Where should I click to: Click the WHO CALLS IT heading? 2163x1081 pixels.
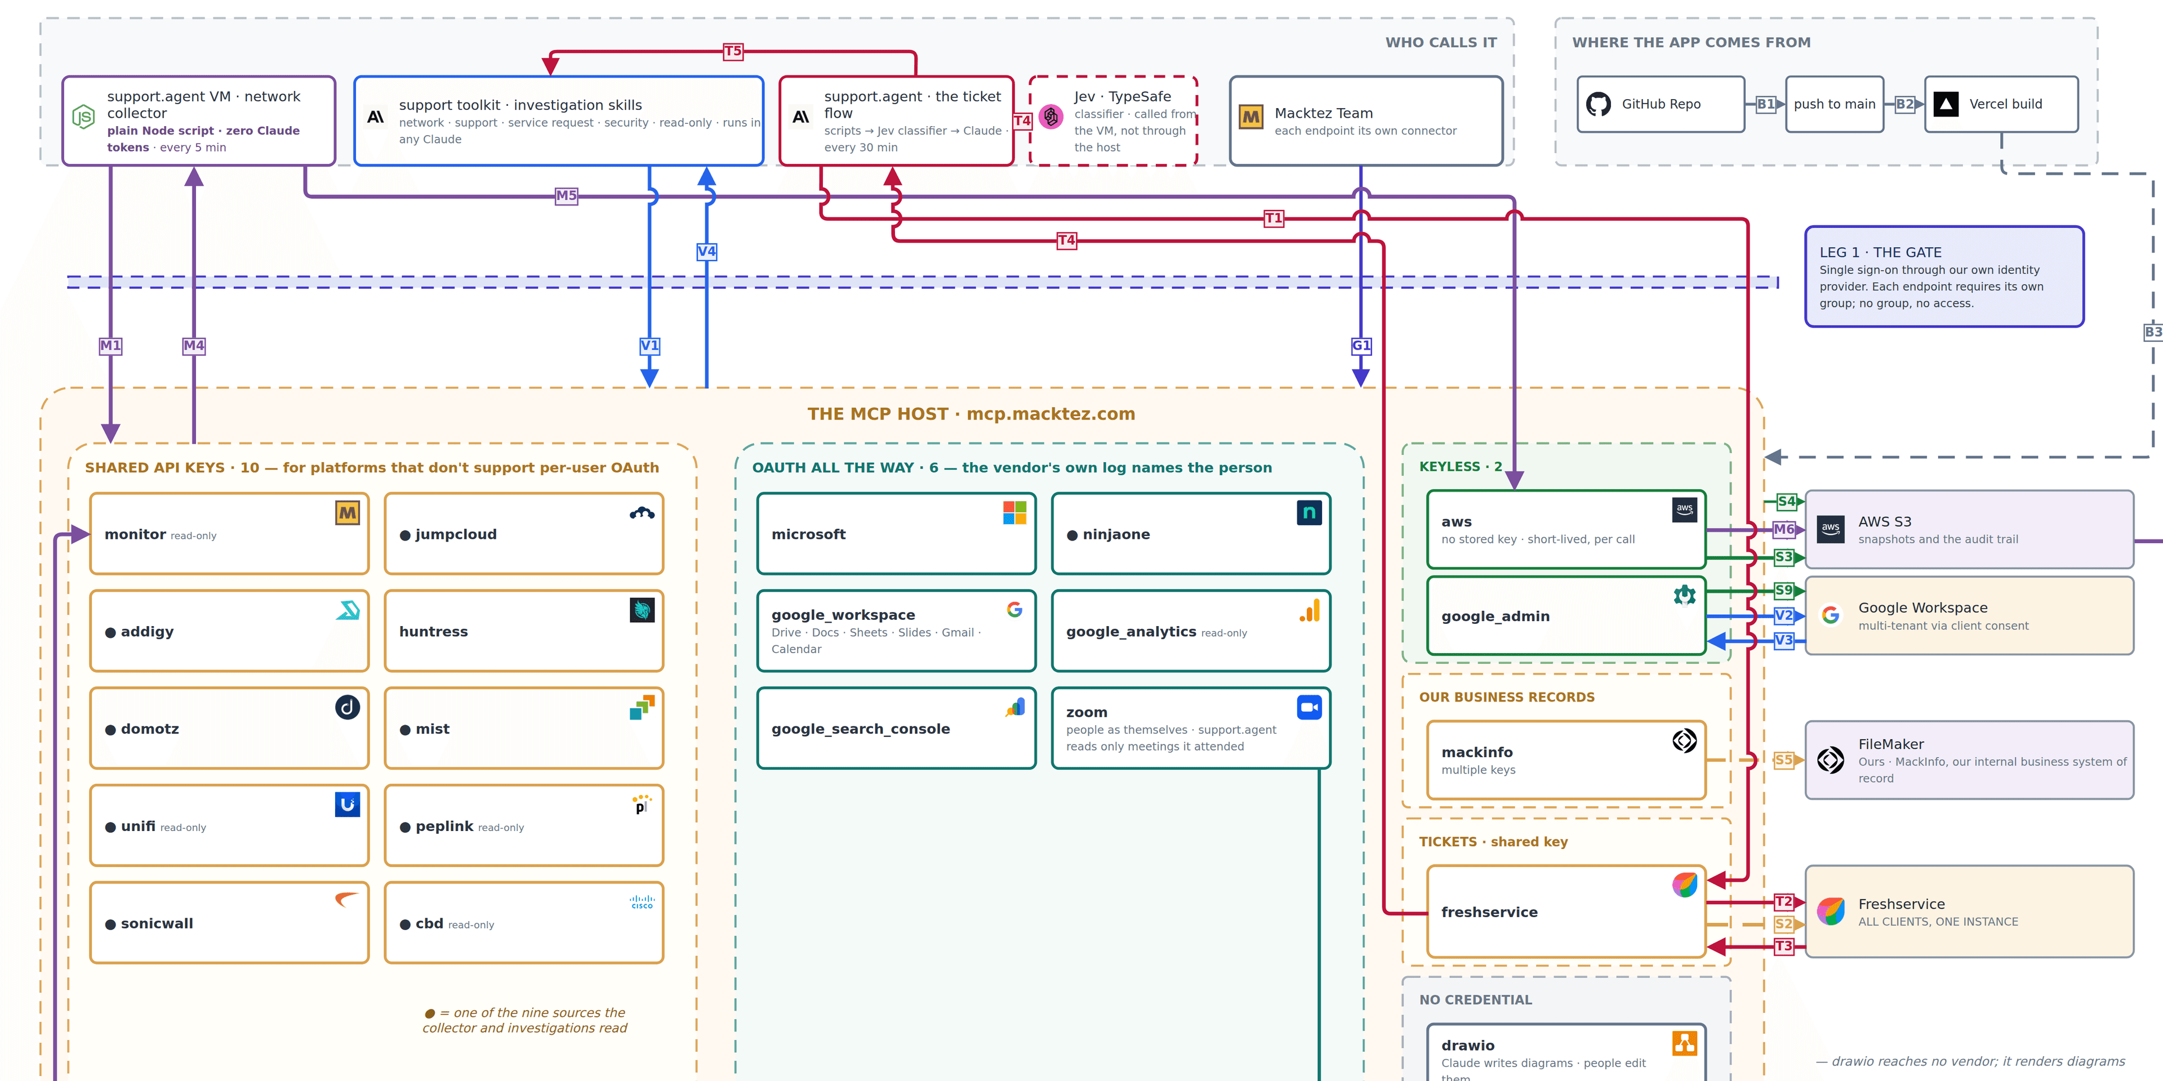(x=1441, y=43)
